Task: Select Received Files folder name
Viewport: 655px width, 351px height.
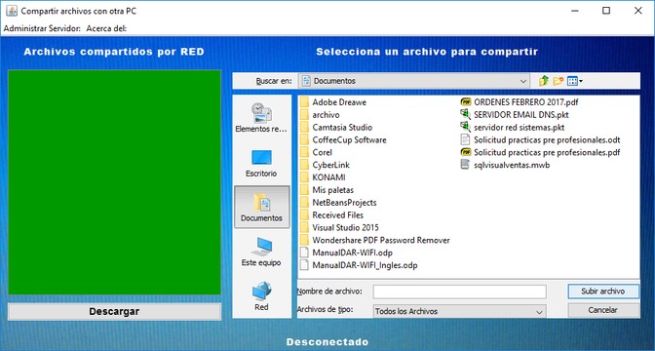Action: tap(338, 214)
